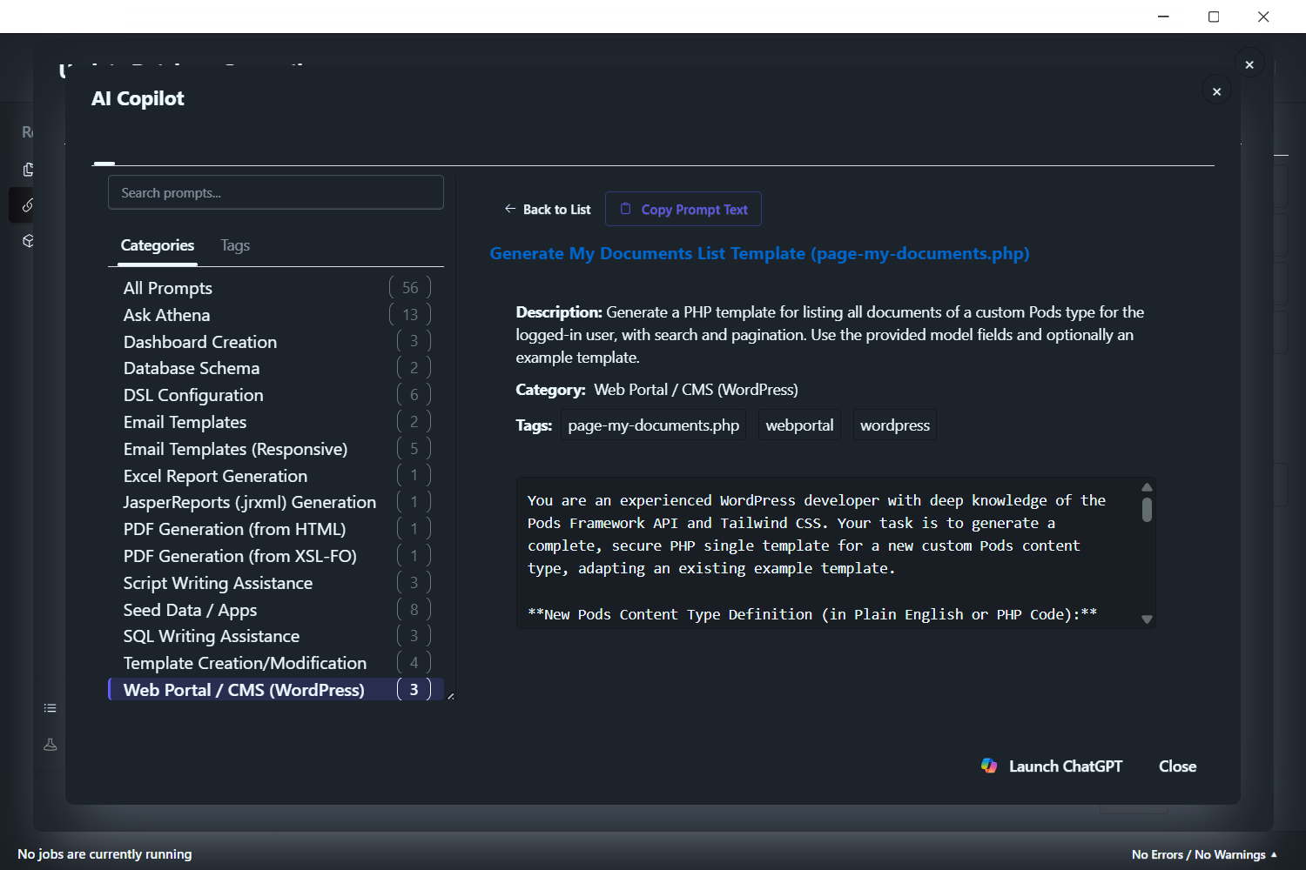Minimize the application window
Image resolution: width=1306 pixels, height=870 pixels.
pyautogui.click(x=1163, y=17)
